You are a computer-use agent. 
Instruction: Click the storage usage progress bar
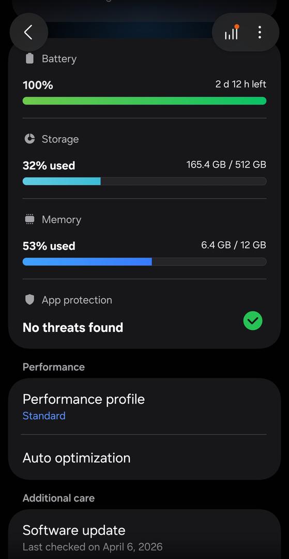click(x=145, y=181)
